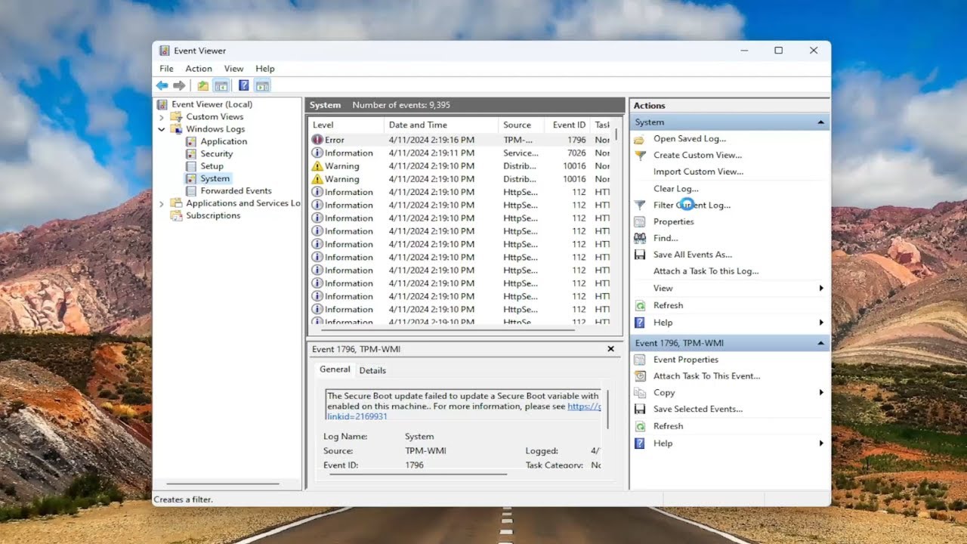
Task: Expand the Custom Views tree node
Action: coord(161,117)
